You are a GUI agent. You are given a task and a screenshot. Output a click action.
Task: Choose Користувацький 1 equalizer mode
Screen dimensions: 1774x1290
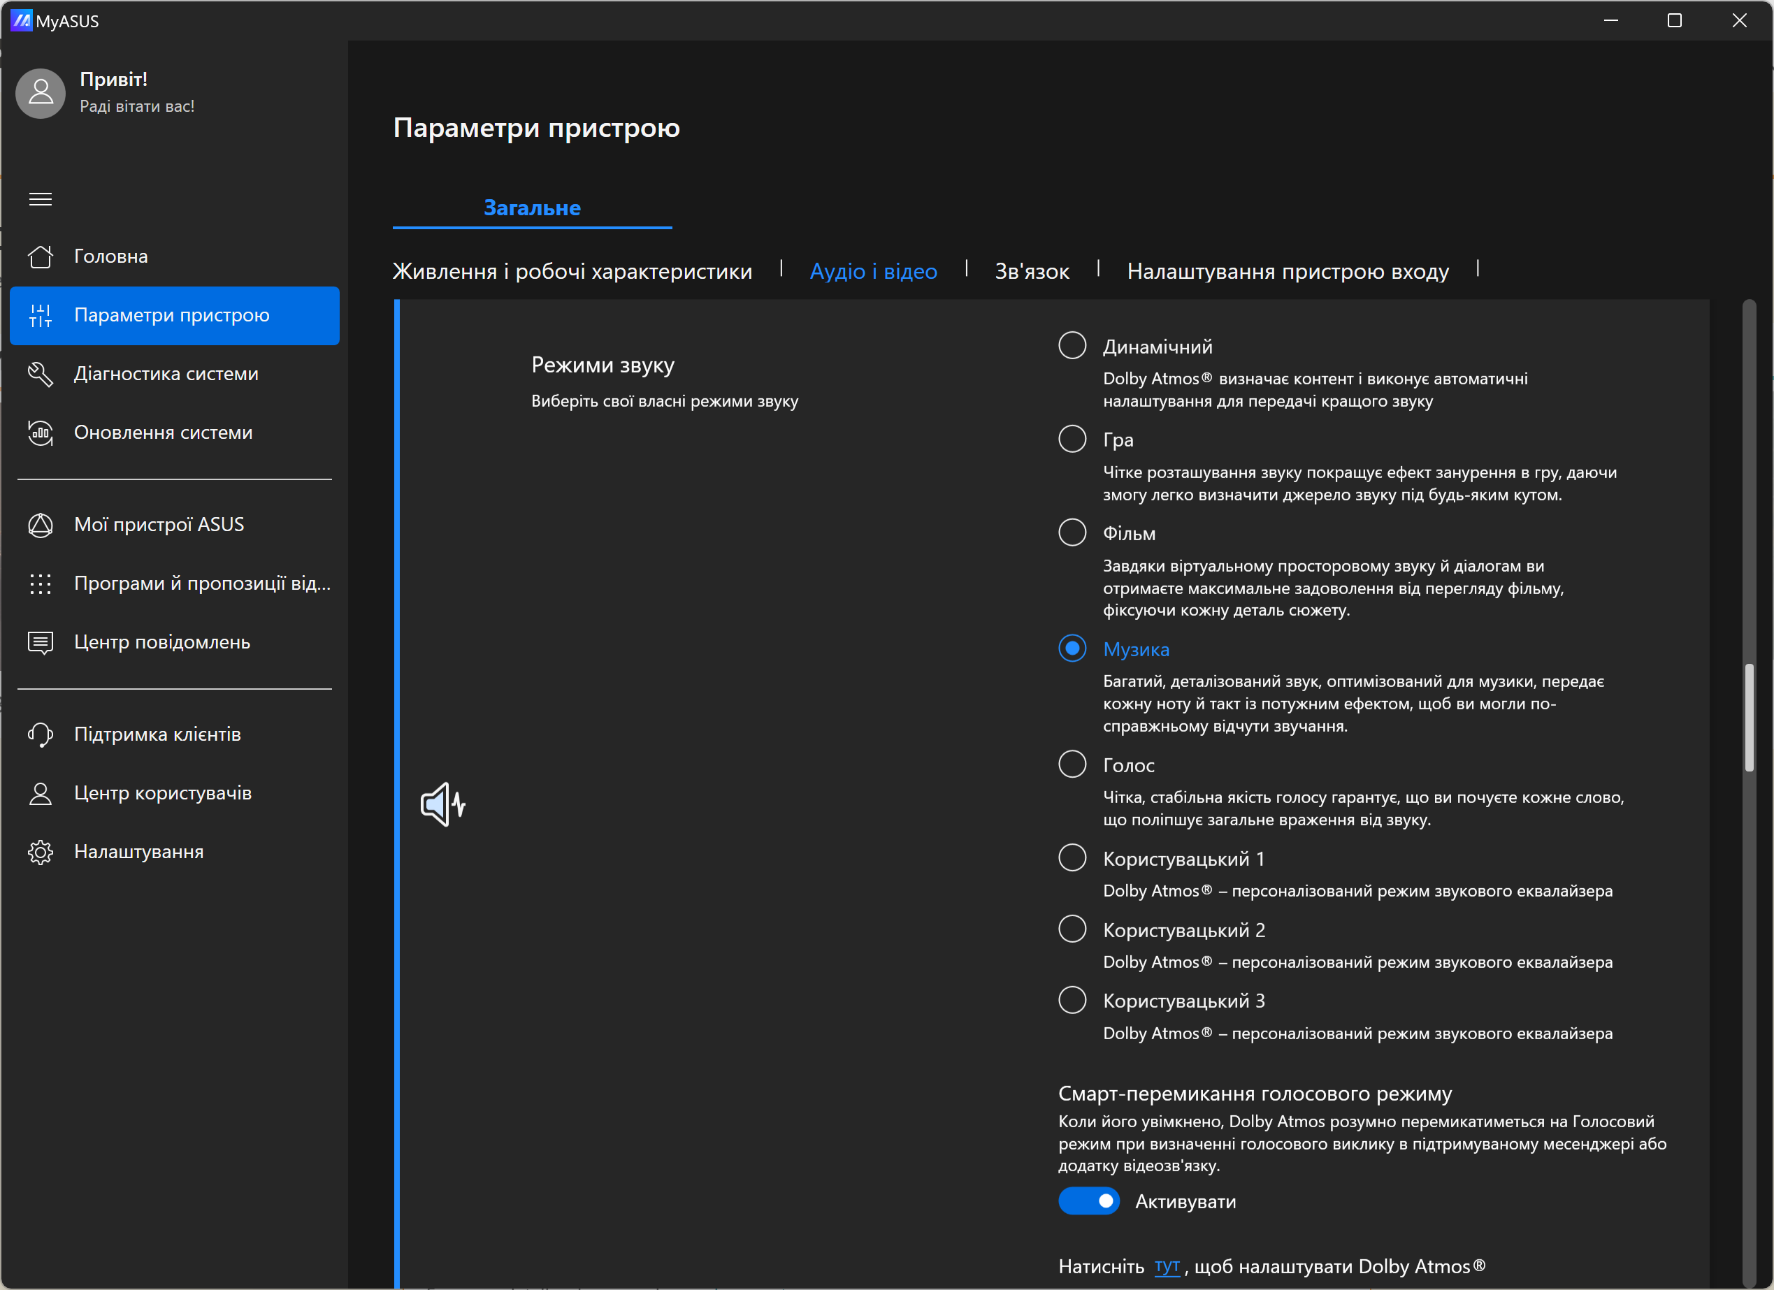click(1072, 857)
